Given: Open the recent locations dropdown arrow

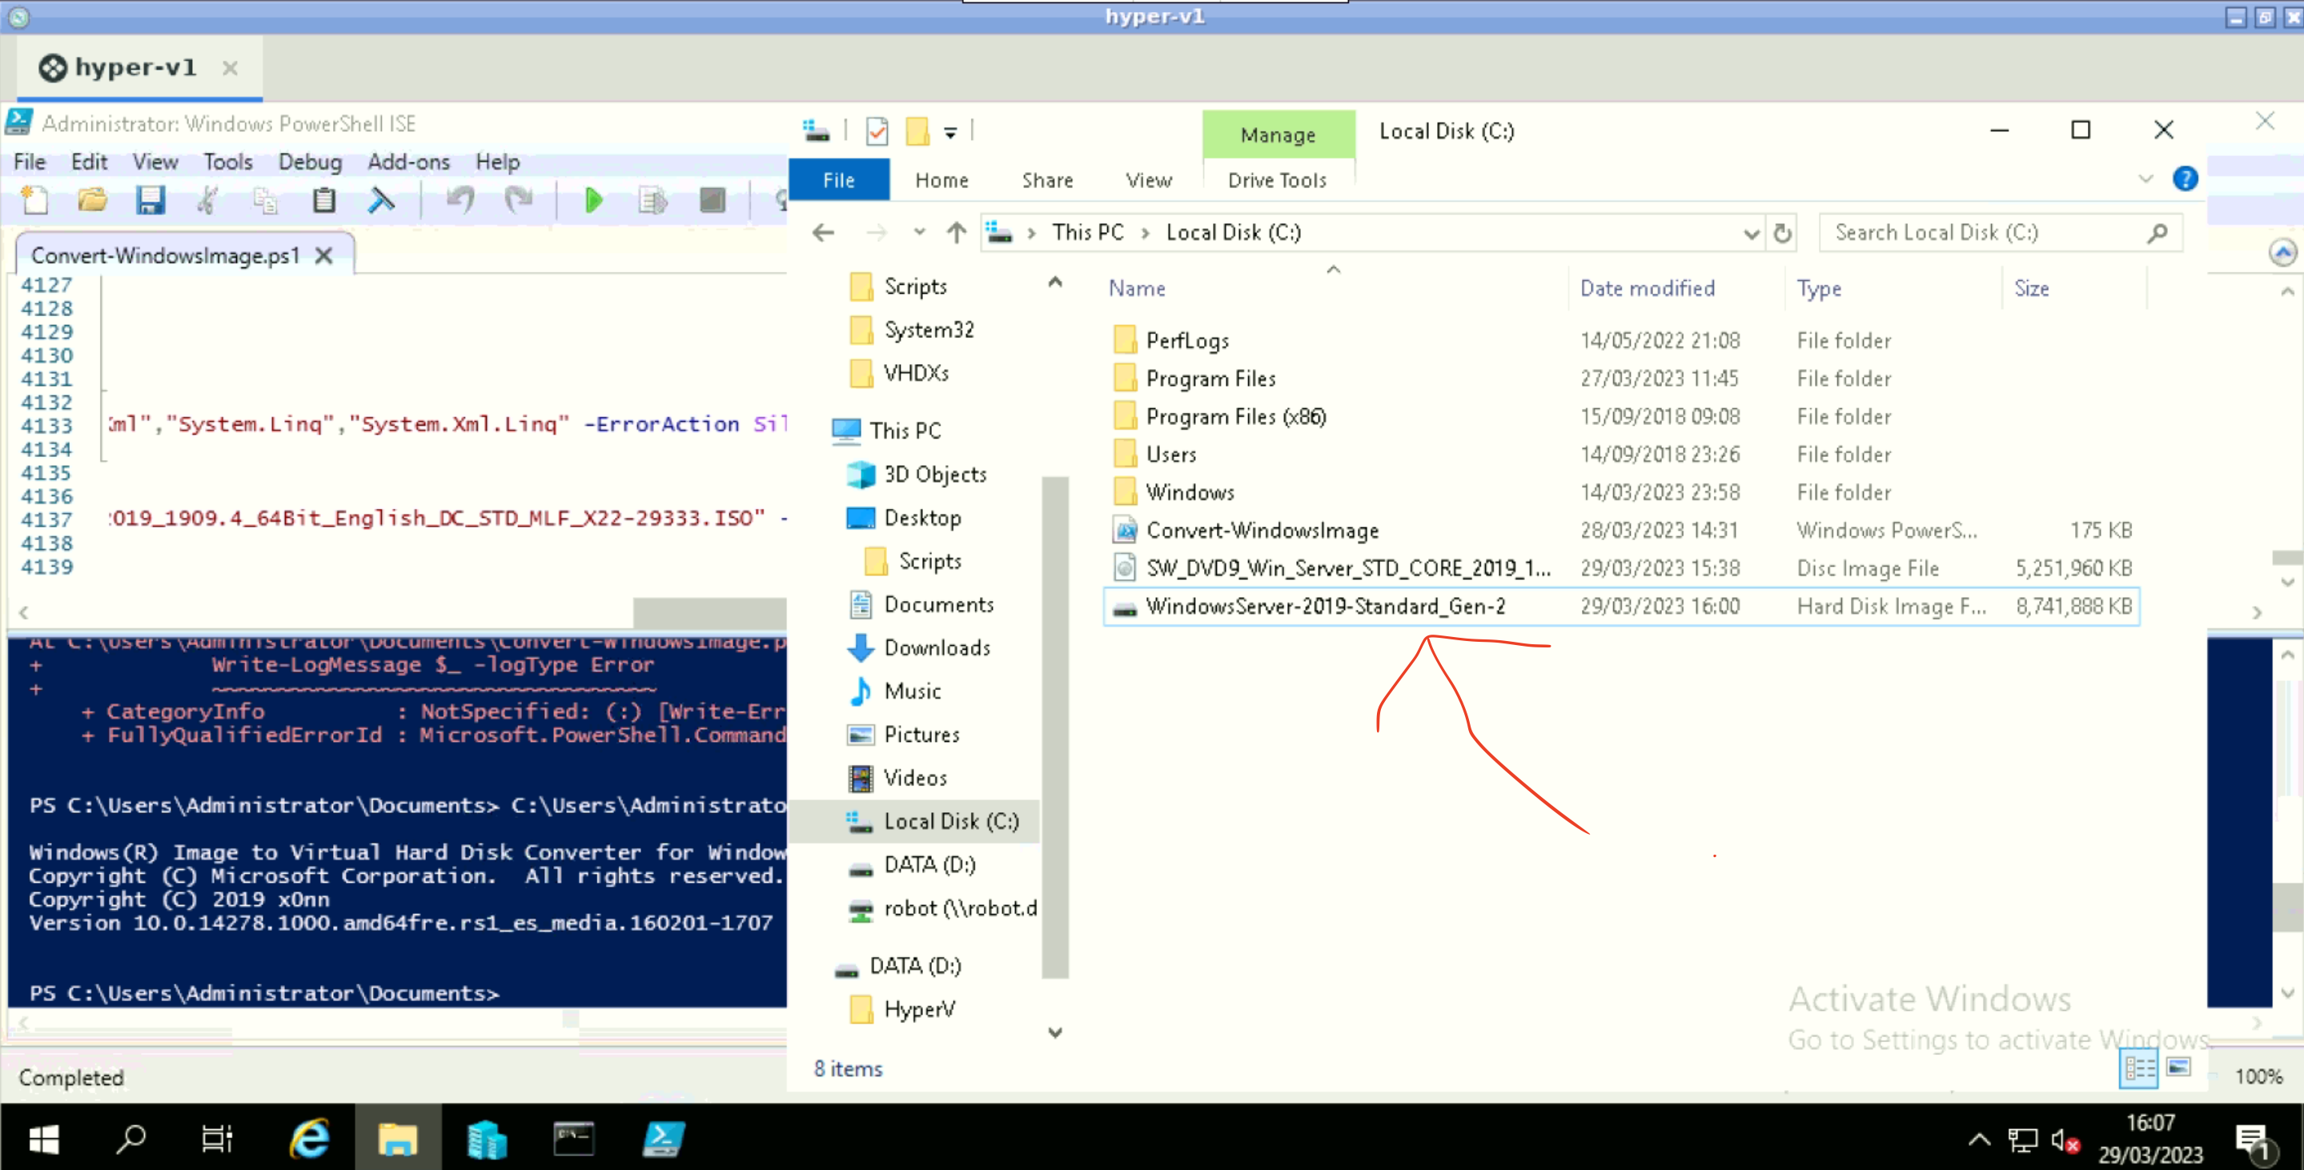Looking at the screenshot, I should tap(918, 234).
